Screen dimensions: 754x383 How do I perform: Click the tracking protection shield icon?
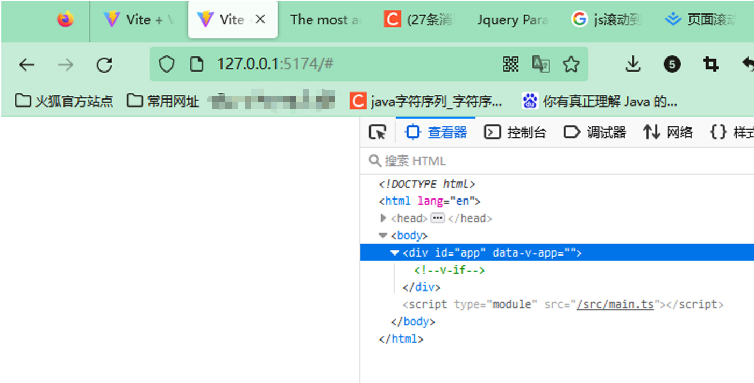coord(167,65)
